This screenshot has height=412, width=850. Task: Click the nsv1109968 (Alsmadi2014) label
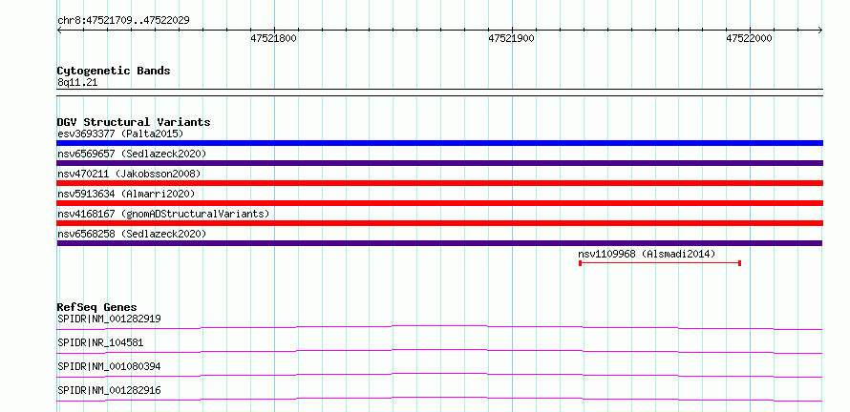pyautogui.click(x=647, y=254)
